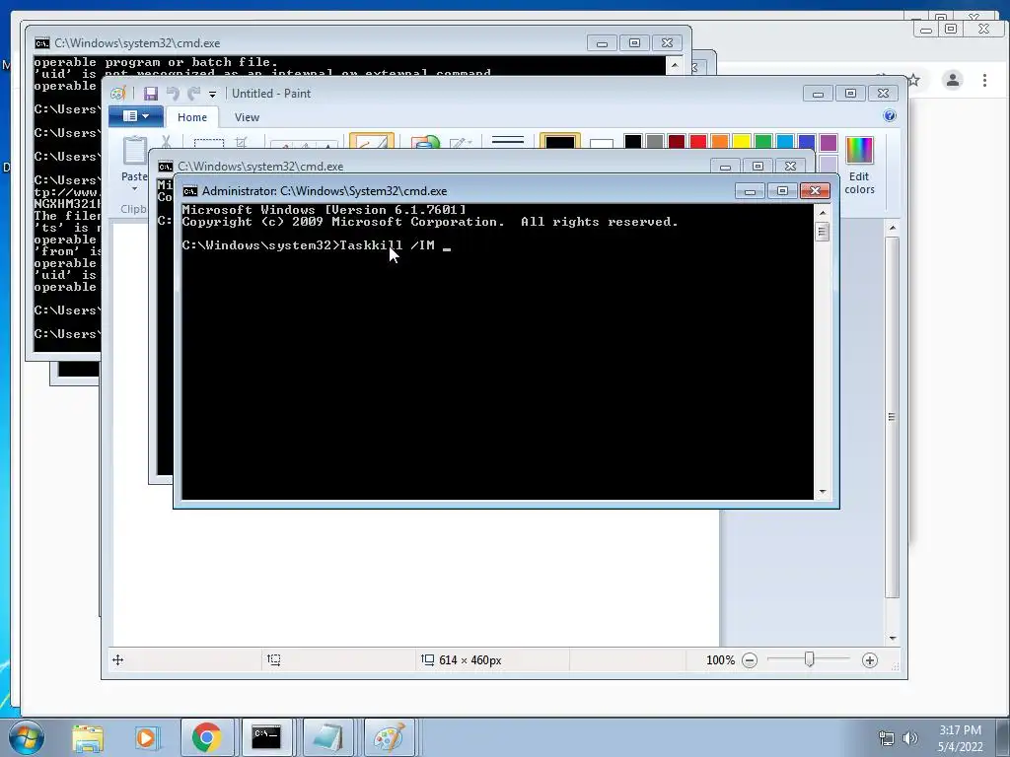Click the scroll up arrow in Administrator cmd
1010x757 pixels.
click(822, 213)
